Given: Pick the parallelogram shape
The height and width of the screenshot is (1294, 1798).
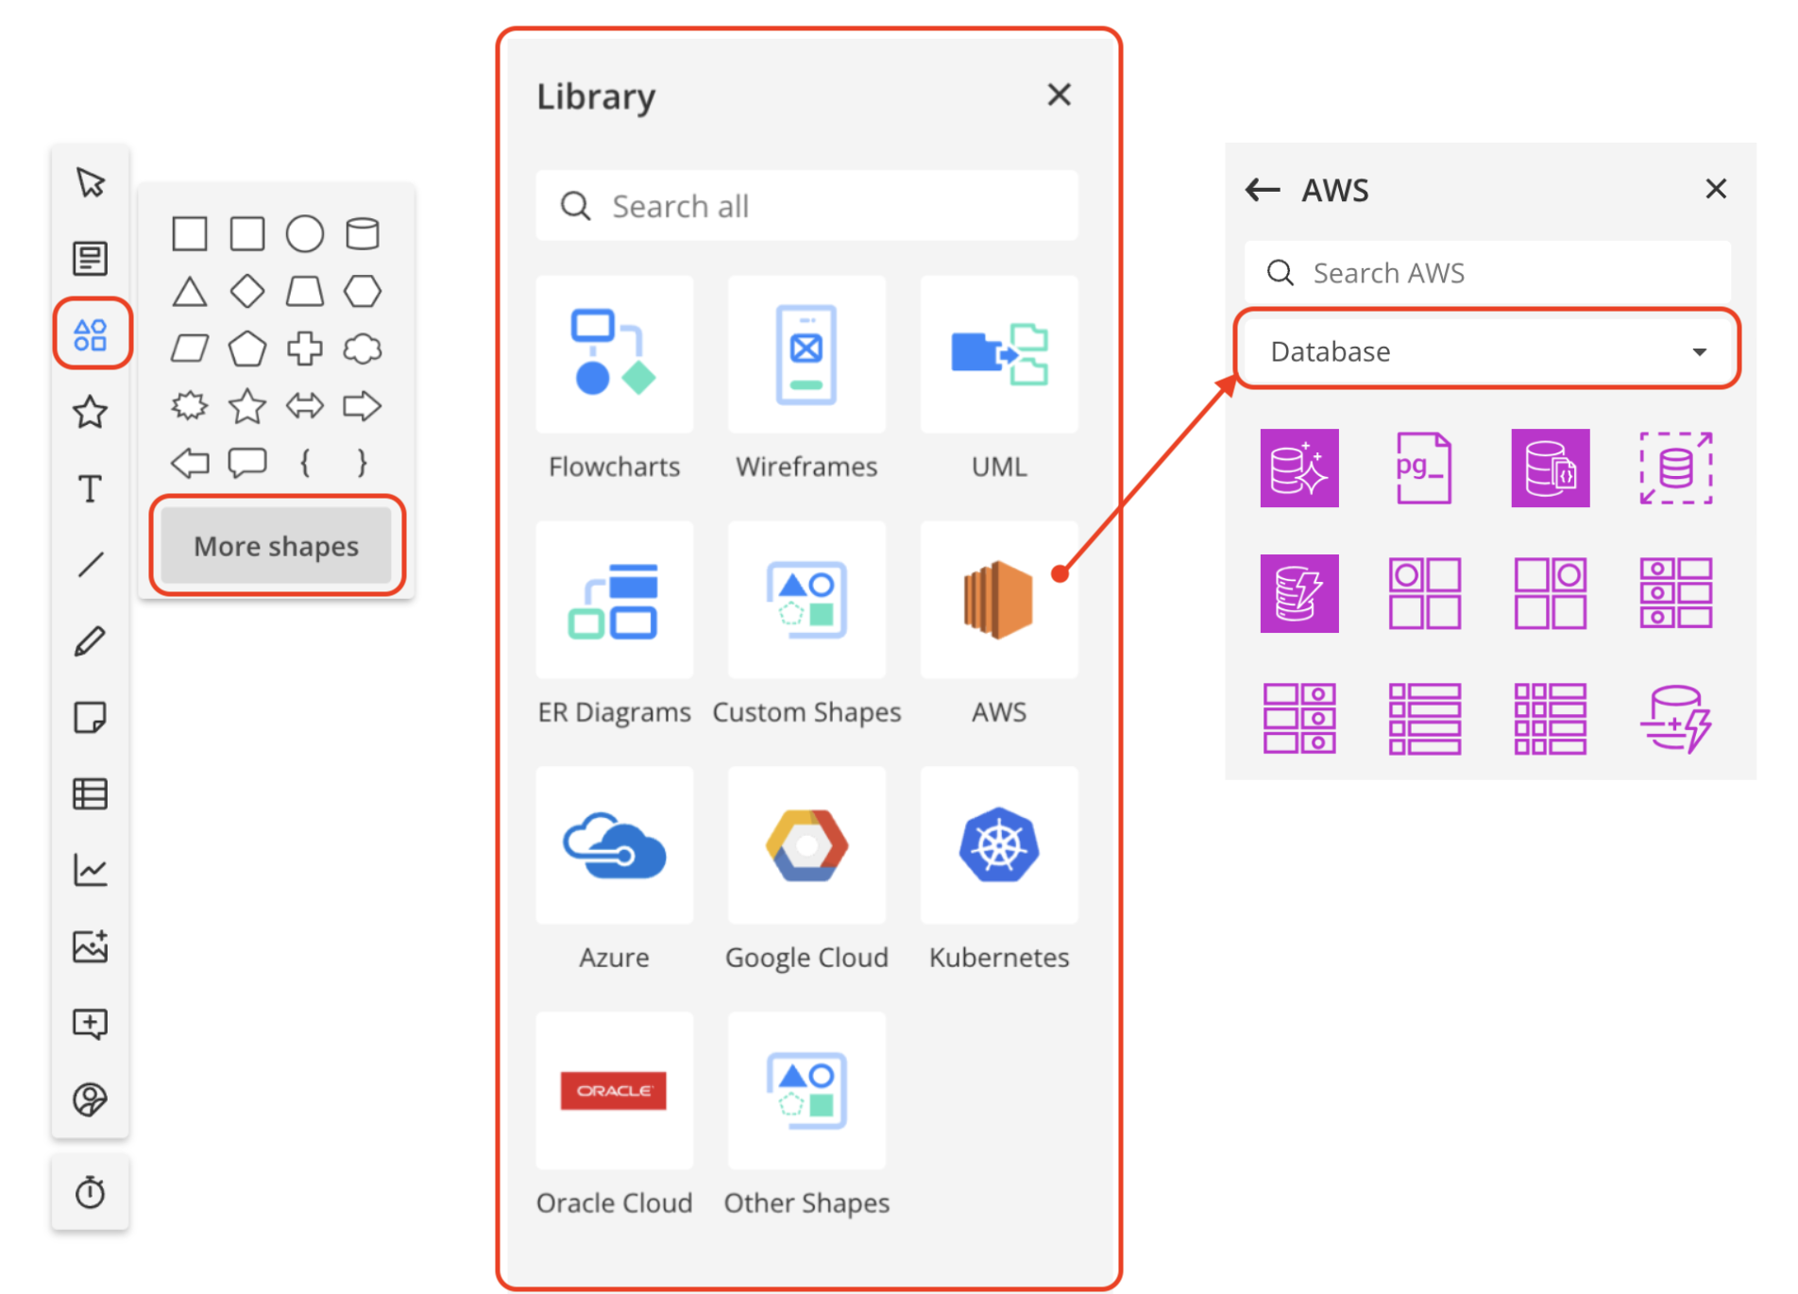Looking at the screenshot, I should pos(190,349).
